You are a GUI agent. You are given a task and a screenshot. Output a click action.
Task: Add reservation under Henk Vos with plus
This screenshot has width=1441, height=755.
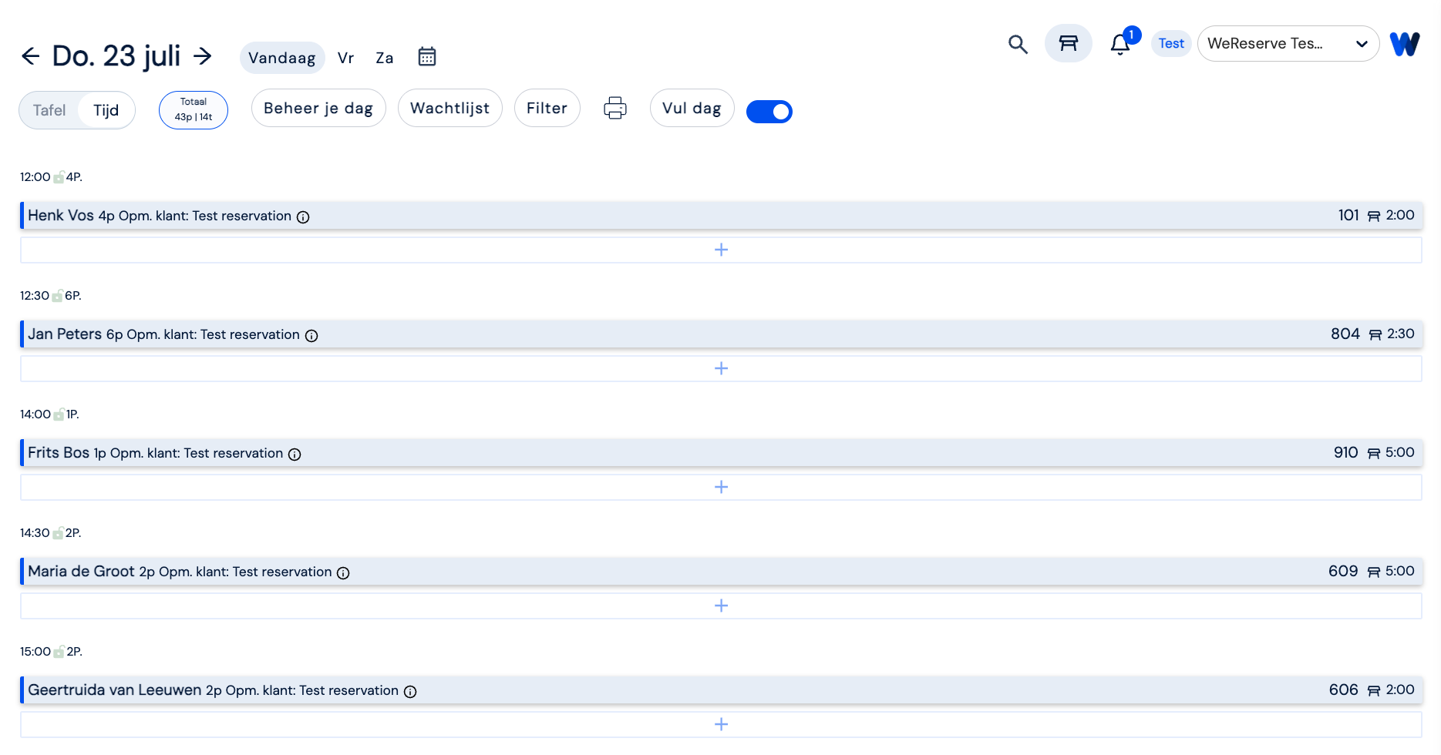pyautogui.click(x=721, y=250)
